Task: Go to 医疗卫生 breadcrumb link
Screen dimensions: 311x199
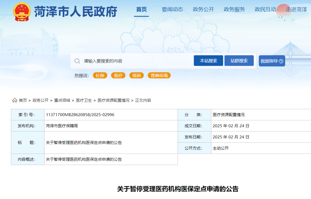Action: coord(84,100)
